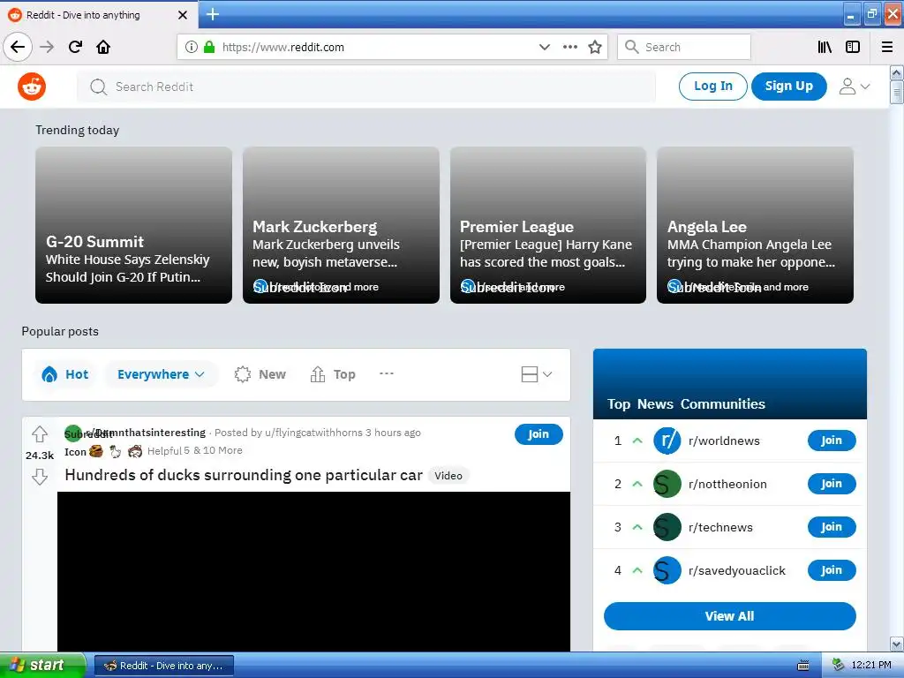This screenshot has width=904, height=678.
Task: Reload the current Reddit page
Action: tap(76, 47)
